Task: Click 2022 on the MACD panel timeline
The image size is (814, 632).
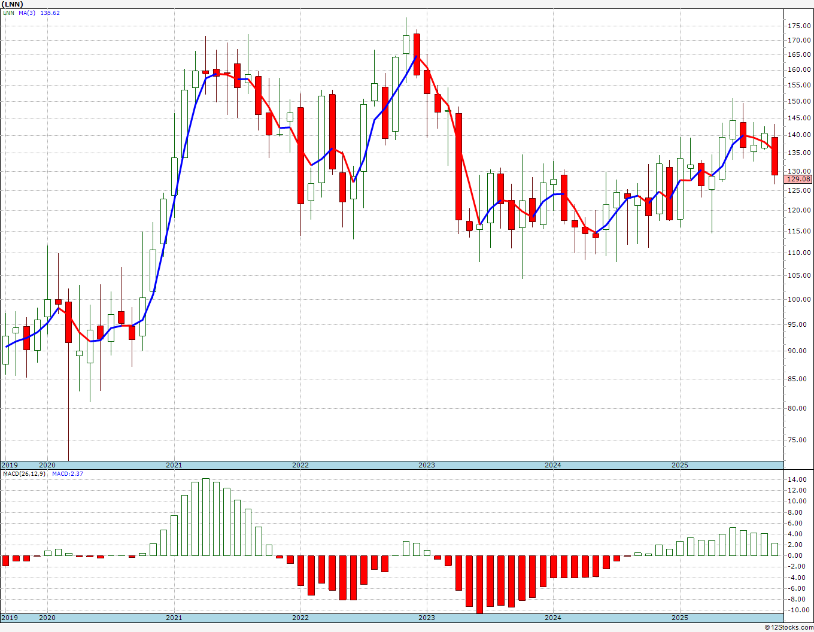Action: [300, 618]
